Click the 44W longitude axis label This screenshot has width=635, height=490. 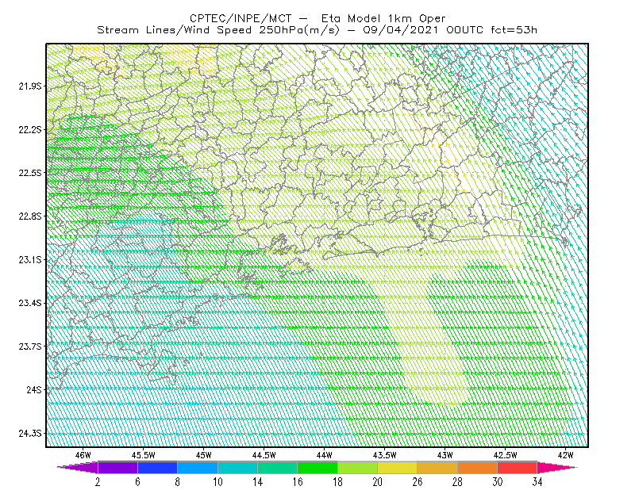(x=324, y=455)
